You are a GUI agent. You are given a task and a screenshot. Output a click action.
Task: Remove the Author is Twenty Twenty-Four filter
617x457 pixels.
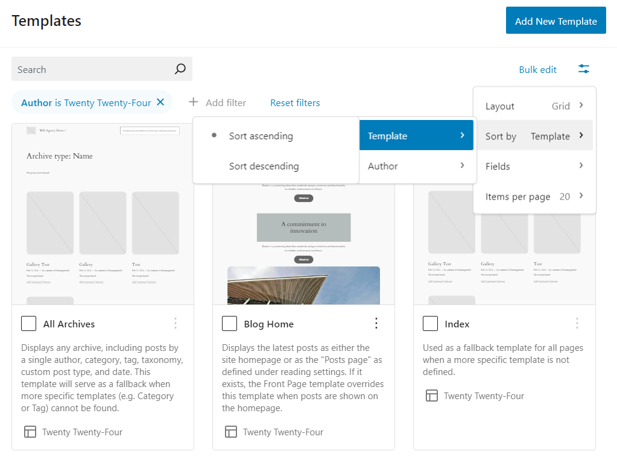(x=160, y=102)
